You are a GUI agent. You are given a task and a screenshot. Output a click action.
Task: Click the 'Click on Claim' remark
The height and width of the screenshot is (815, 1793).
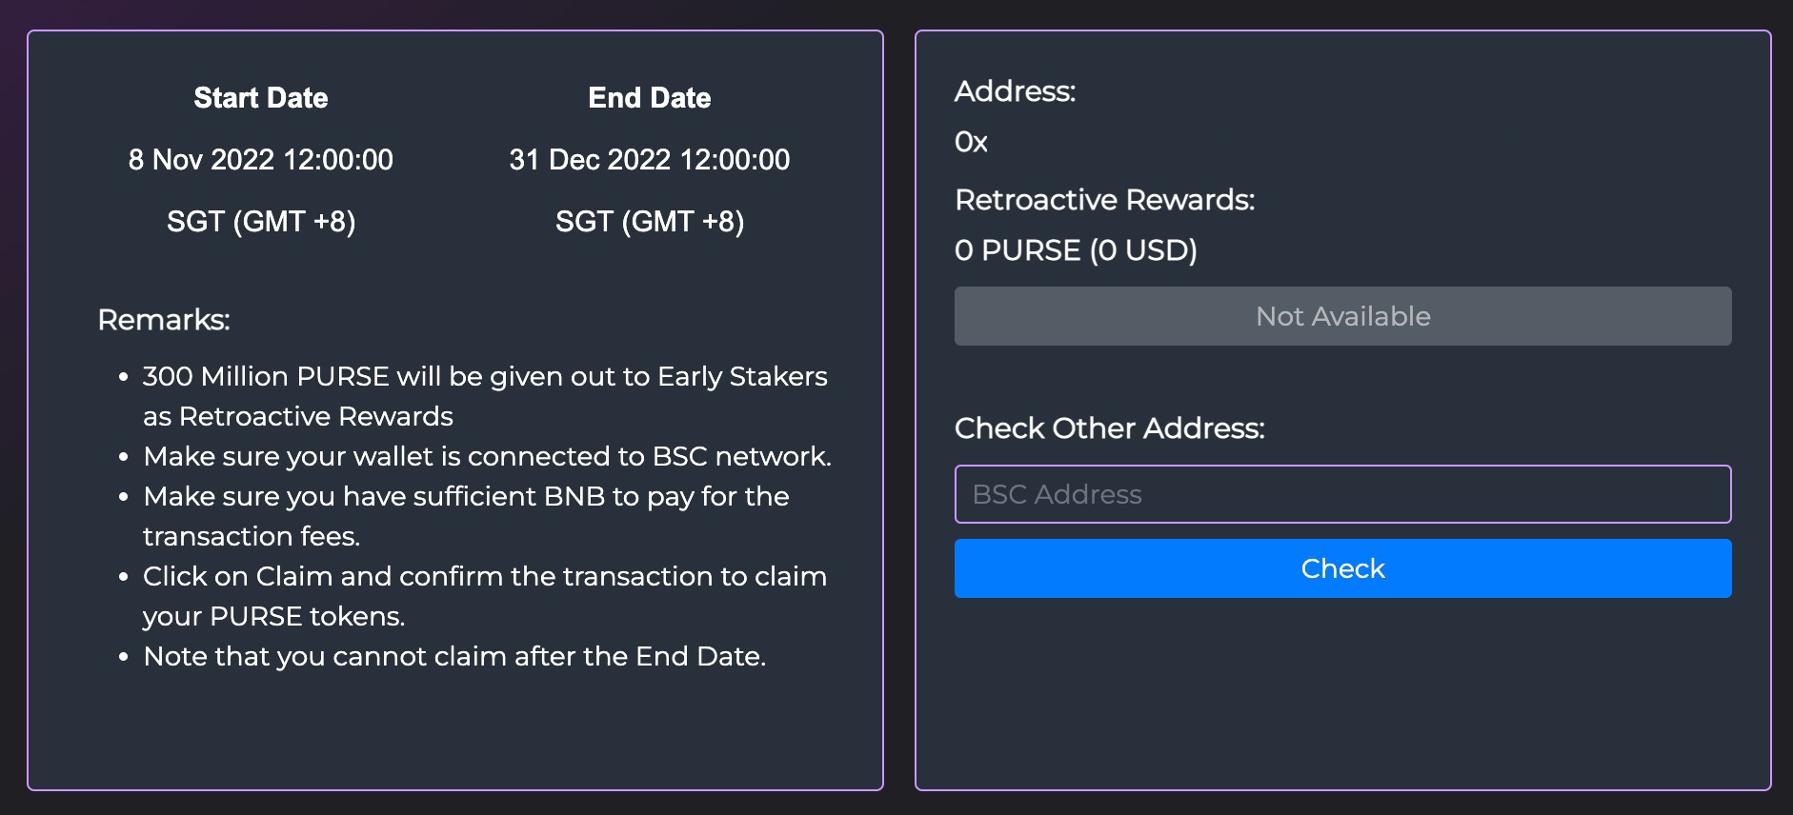484,577
